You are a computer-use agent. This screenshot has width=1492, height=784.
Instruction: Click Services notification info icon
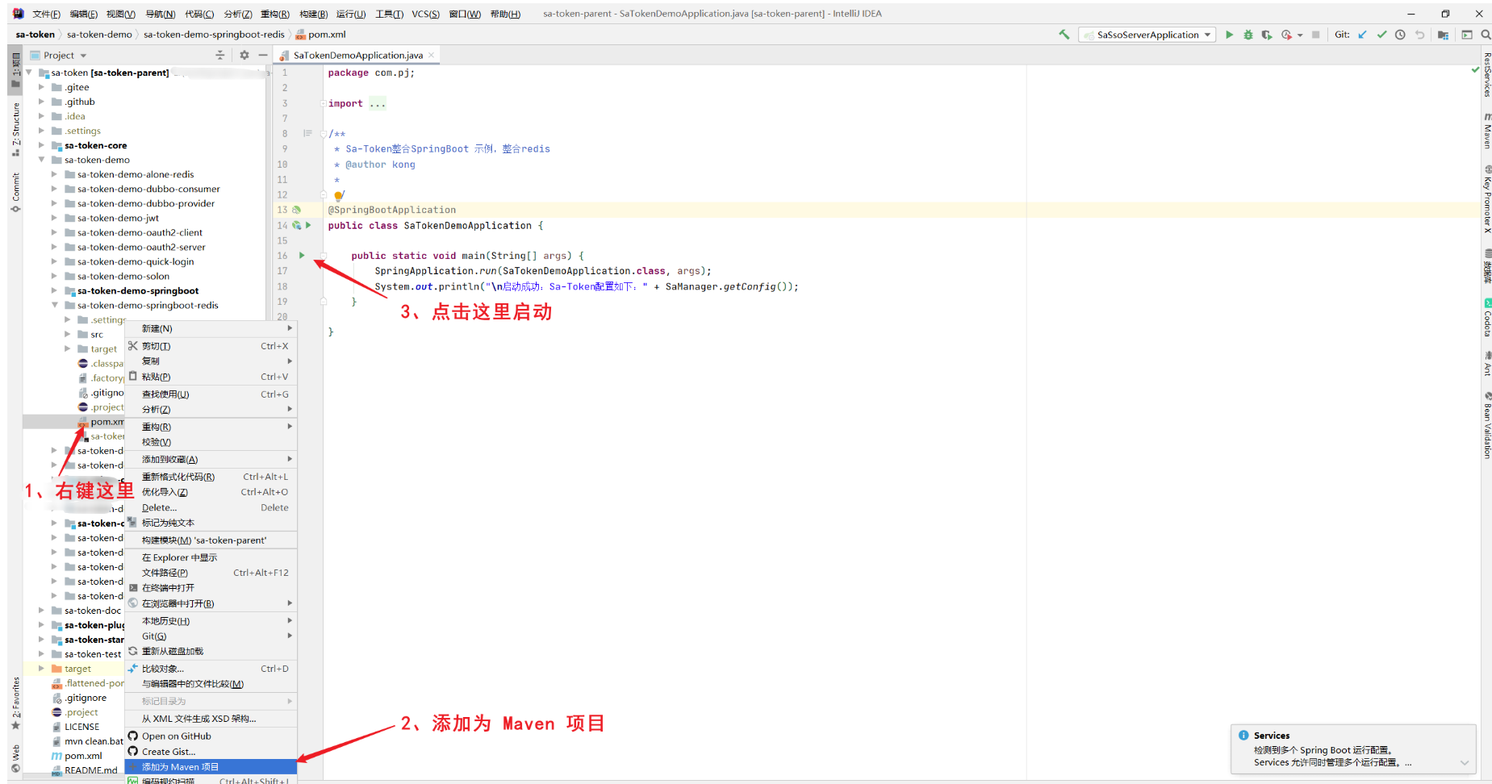[x=1243, y=736]
